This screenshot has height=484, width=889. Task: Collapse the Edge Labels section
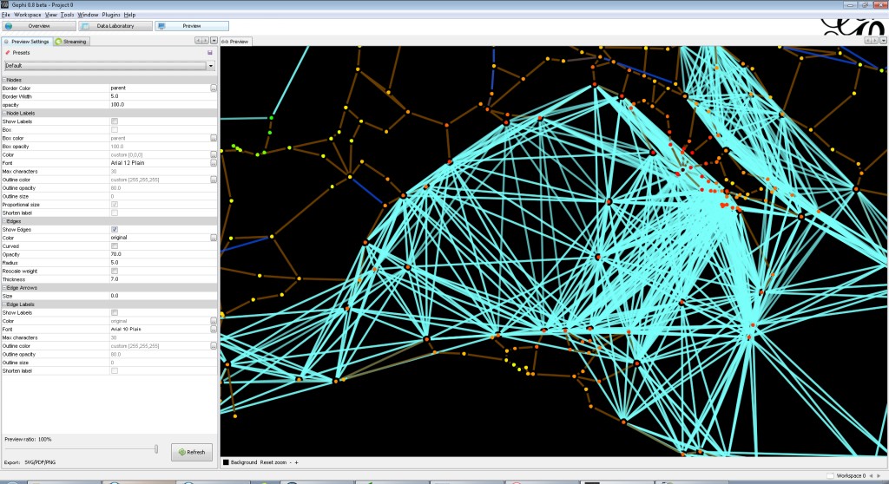pos(4,304)
